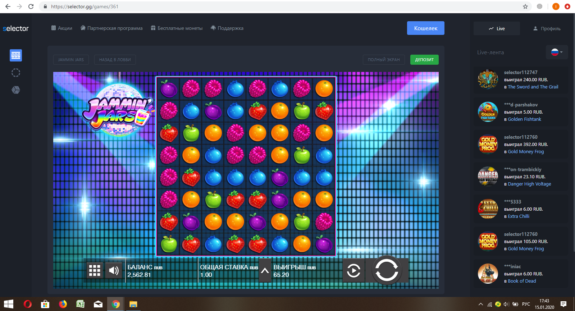Click the balance value 2,562.81
Viewport: 575px width, 311px height.
coord(139,275)
